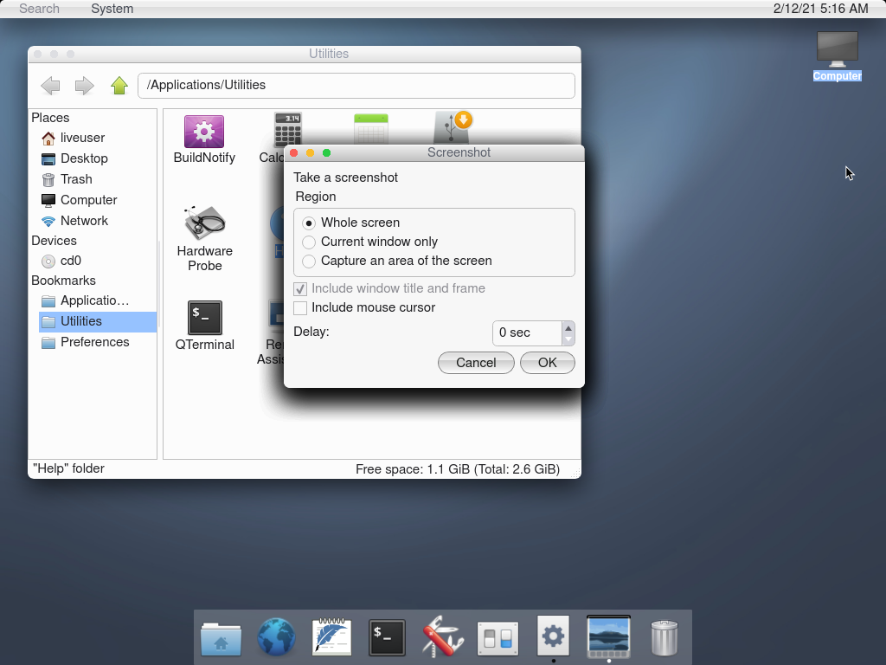Open the Trash icon in the dock
Image resolution: width=886 pixels, height=665 pixels.
664,638
